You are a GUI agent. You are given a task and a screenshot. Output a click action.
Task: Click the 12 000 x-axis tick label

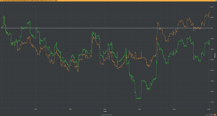click(x=209, y=110)
